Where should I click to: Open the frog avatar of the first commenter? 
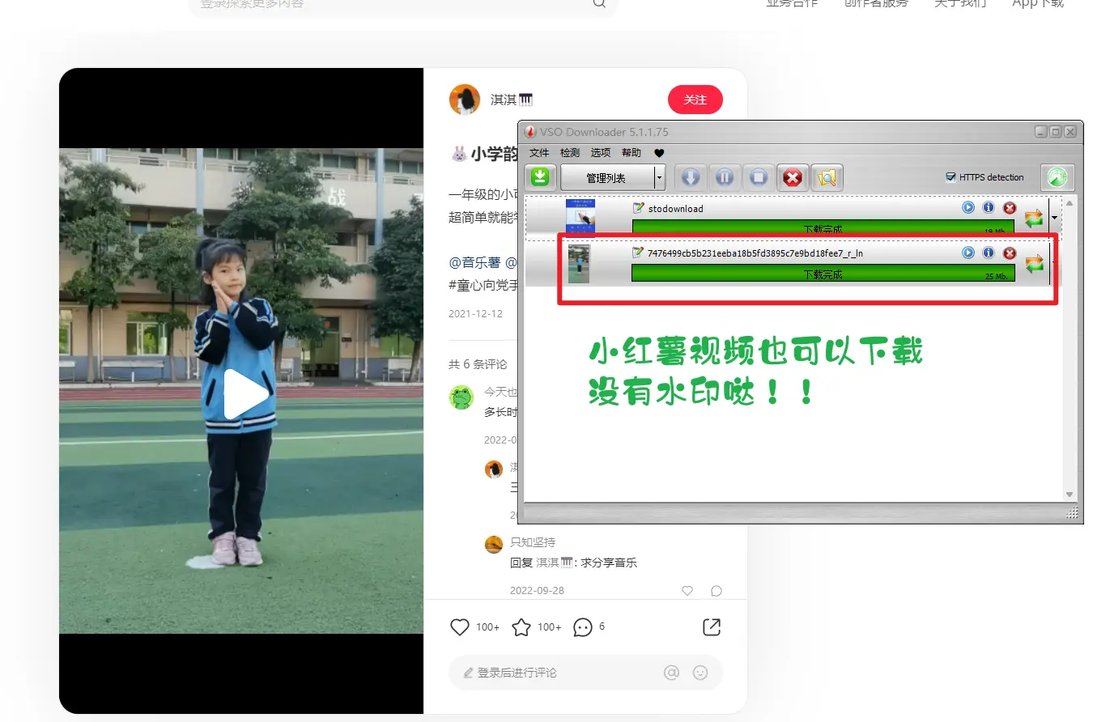point(461,397)
